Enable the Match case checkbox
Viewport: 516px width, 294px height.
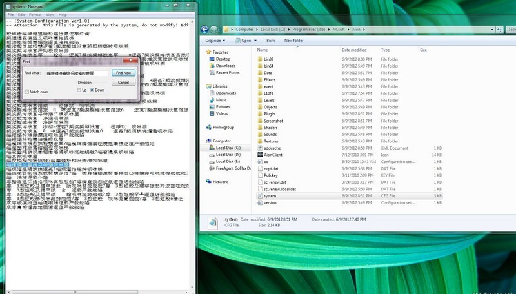(x=27, y=92)
